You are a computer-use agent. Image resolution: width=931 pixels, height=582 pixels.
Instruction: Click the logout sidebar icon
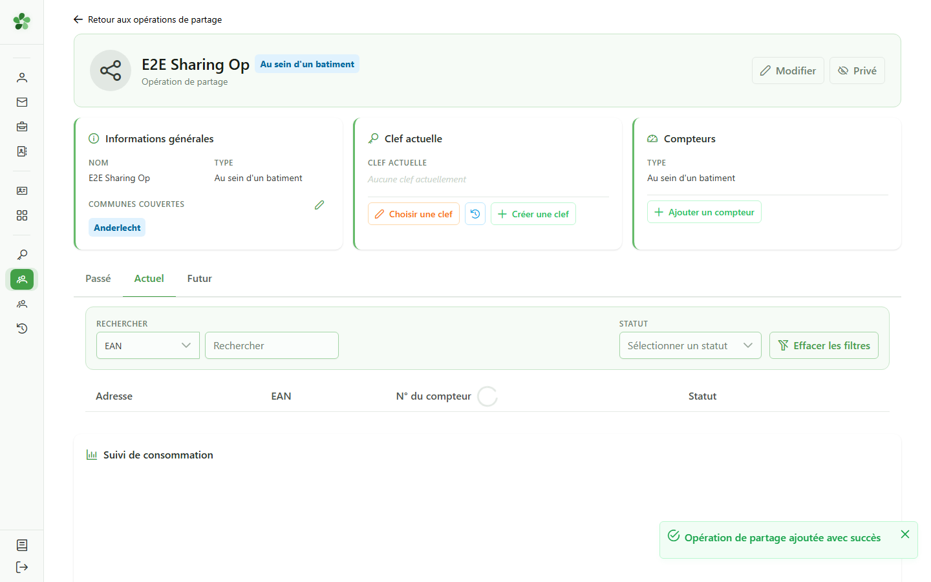(x=22, y=567)
